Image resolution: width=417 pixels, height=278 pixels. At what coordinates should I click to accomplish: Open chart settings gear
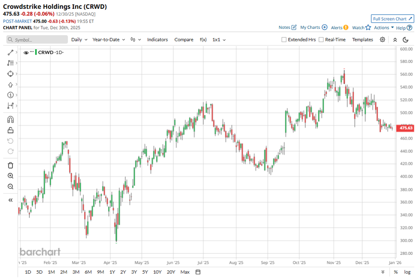tap(382, 40)
